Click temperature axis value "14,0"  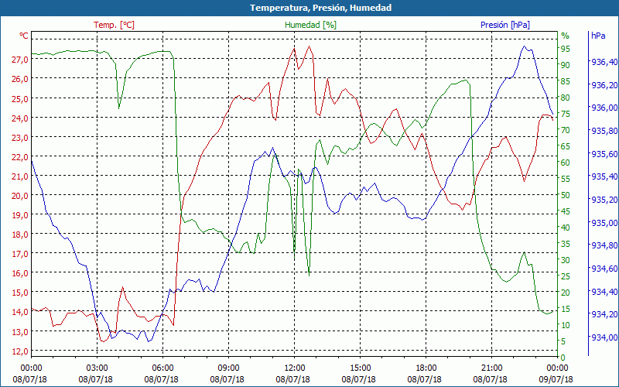coord(20,312)
